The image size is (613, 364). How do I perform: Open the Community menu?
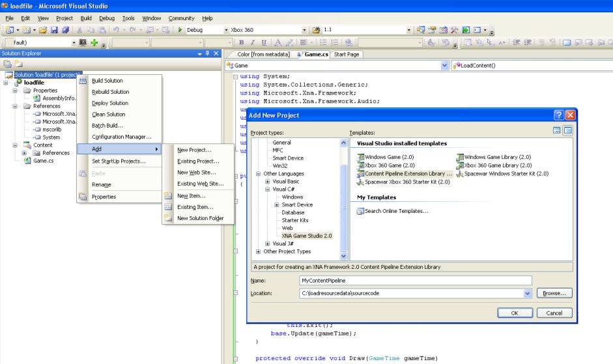pyautogui.click(x=181, y=18)
